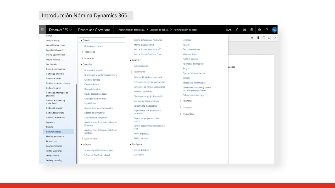This screenshot has height=188, width=335.
Task: Open Consolidaciones module in sidebar
Action: pyautogui.click(x=53, y=41)
